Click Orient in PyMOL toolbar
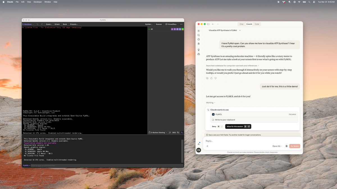 coord(57,24)
